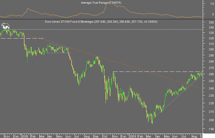The width and height of the screenshot is (215, 138).
Task: Click the 240 price axis label
Action: tap(211, 88)
